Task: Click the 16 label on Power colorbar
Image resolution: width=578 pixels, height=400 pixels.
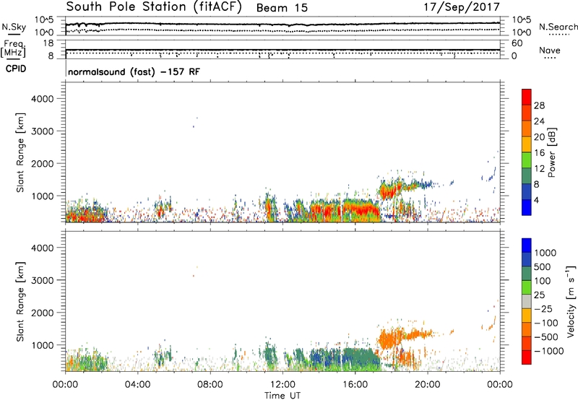Action: 539,153
